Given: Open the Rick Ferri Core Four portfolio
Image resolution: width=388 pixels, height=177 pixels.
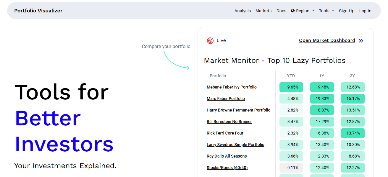Looking at the screenshot, I should click(x=225, y=133).
